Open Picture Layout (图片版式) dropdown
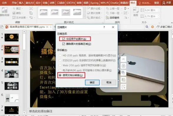 click(95, 18)
